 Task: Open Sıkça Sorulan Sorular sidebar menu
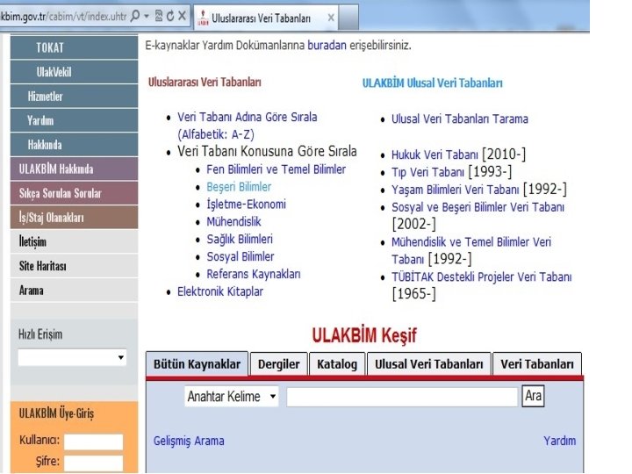pos(74,193)
